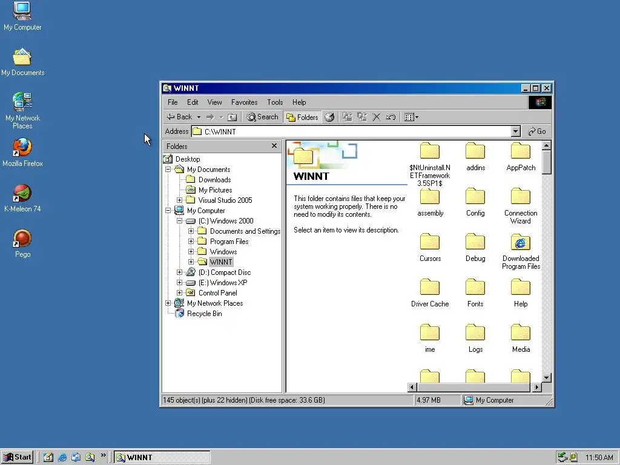
Task: Click the Undo toolbar icon
Action: [x=391, y=117]
